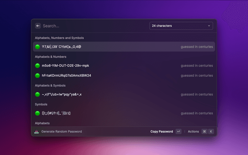Click green strength icon beside ~,v)f password
The height and width of the screenshot is (155, 248).
coord(38,94)
